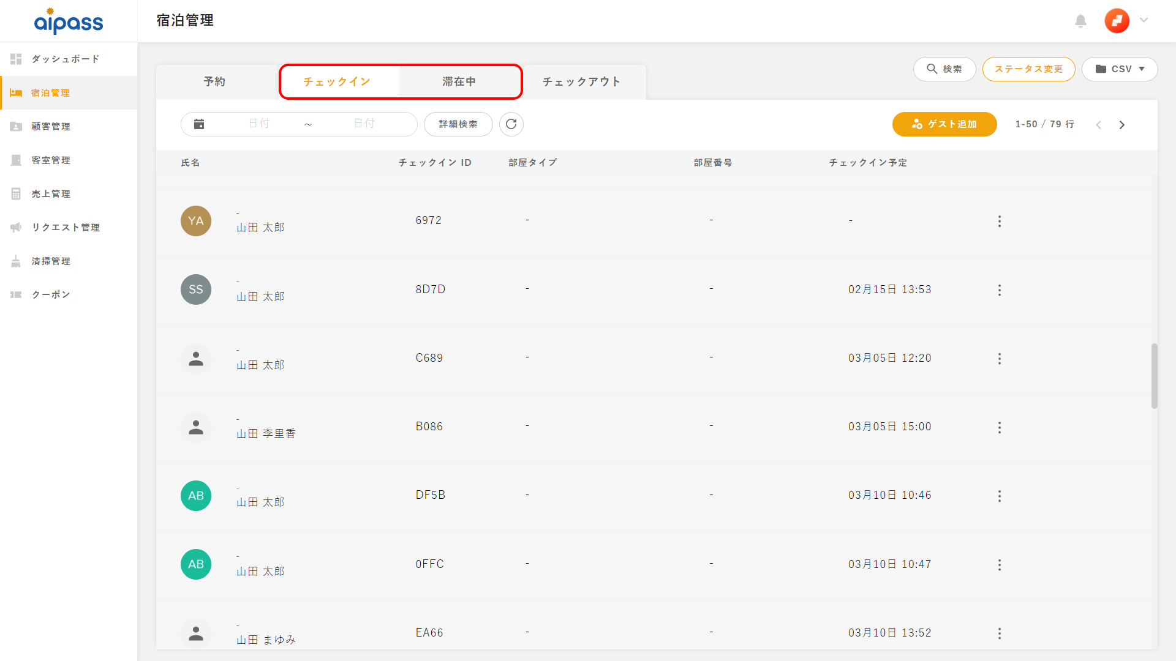Go to next page arrow
1176x661 pixels.
tap(1122, 125)
